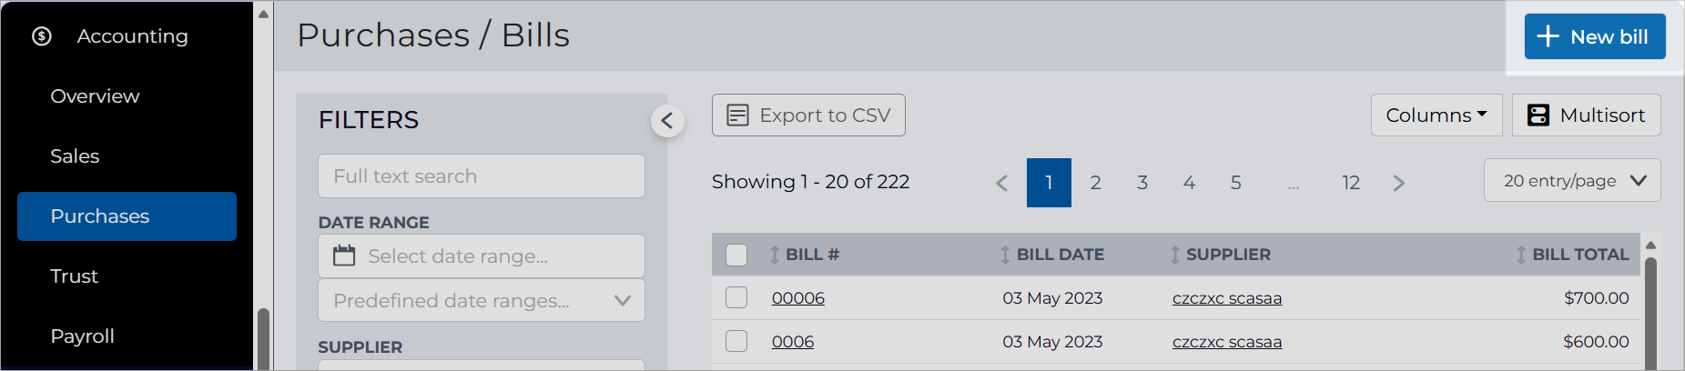
Task: Check the box for bill 00006
Action: pyautogui.click(x=736, y=297)
